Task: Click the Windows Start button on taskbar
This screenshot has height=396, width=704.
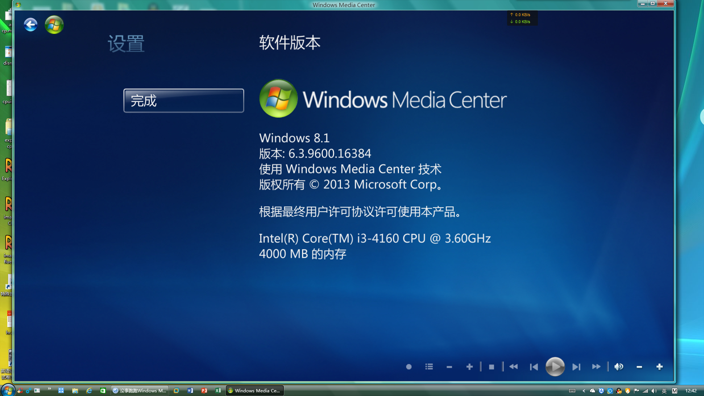Action: 8,390
